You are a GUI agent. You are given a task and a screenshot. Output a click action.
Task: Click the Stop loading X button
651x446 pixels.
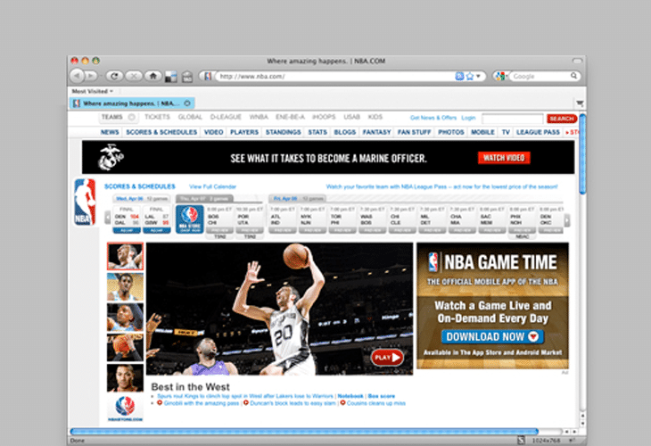(x=134, y=76)
